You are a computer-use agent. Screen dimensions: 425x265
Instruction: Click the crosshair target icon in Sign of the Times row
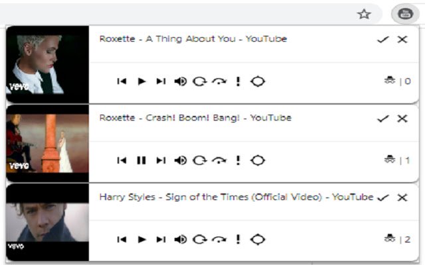tap(258, 239)
